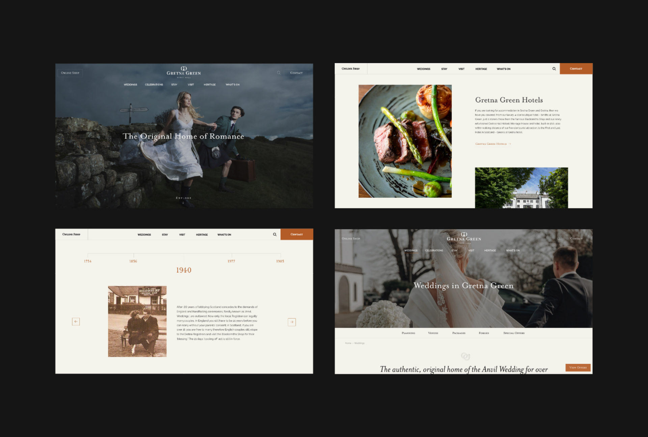Advance the 1940 timeline with right arrow
This screenshot has height=437, width=648.
[x=292, y=322]
